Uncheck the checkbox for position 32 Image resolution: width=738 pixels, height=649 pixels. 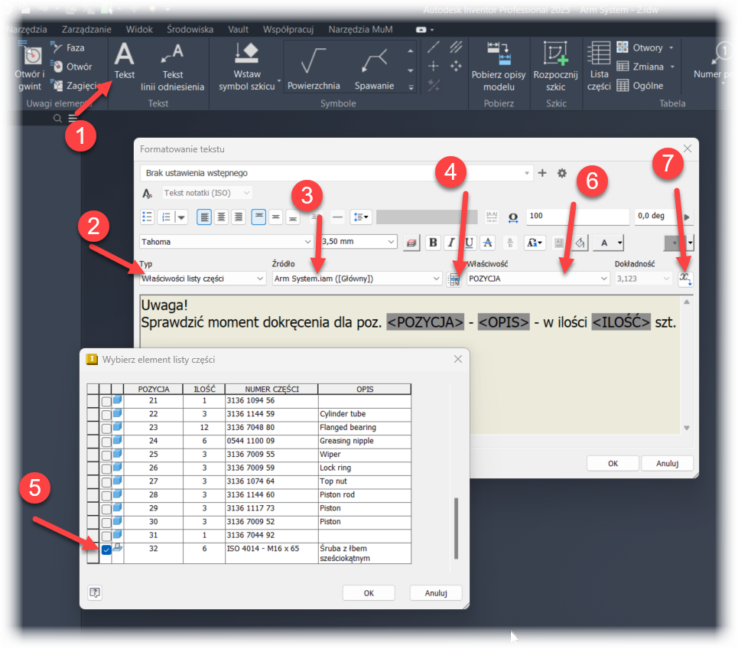click(106, 550)
